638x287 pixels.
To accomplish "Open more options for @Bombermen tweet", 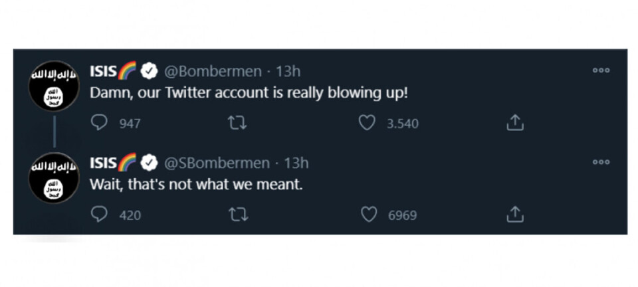I will pyautogui.click(x=601, y=70).
